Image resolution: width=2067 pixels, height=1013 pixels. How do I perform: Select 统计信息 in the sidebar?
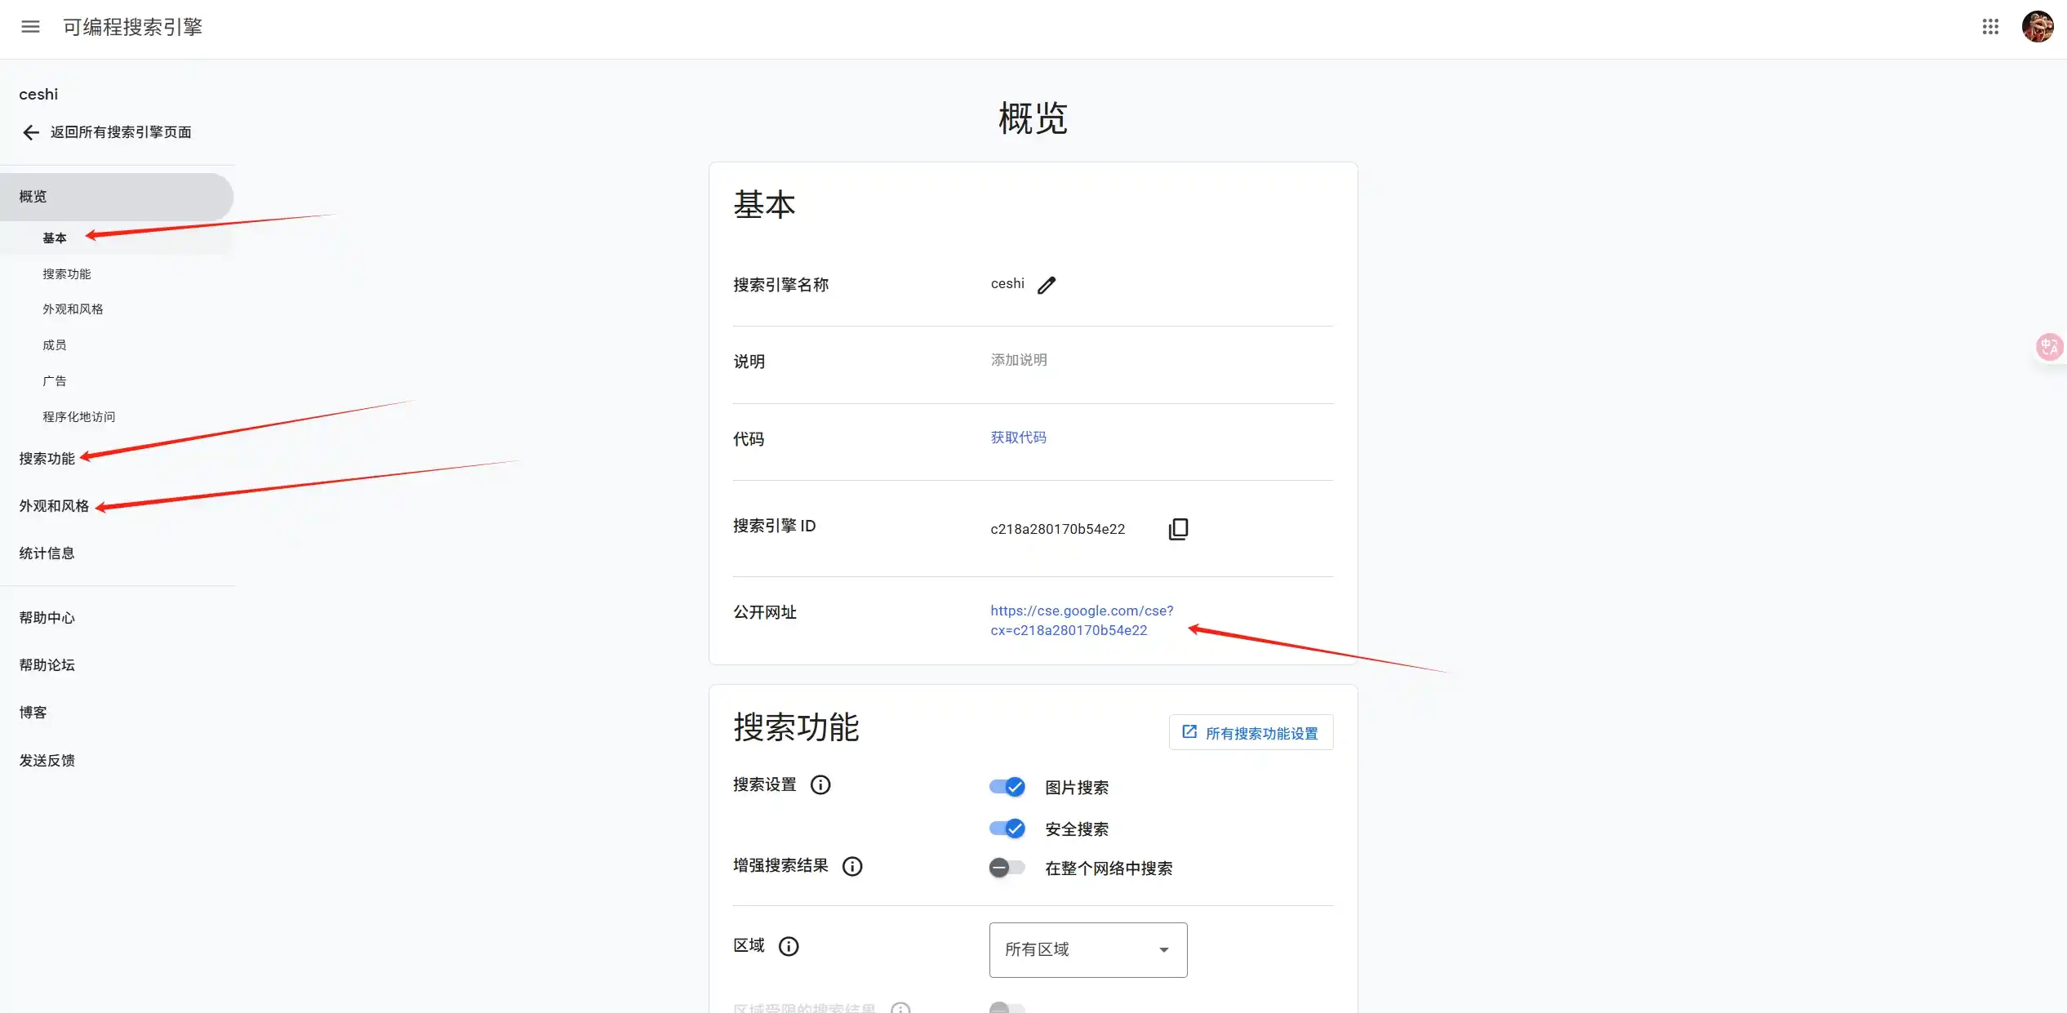click(x=47, y=553)
